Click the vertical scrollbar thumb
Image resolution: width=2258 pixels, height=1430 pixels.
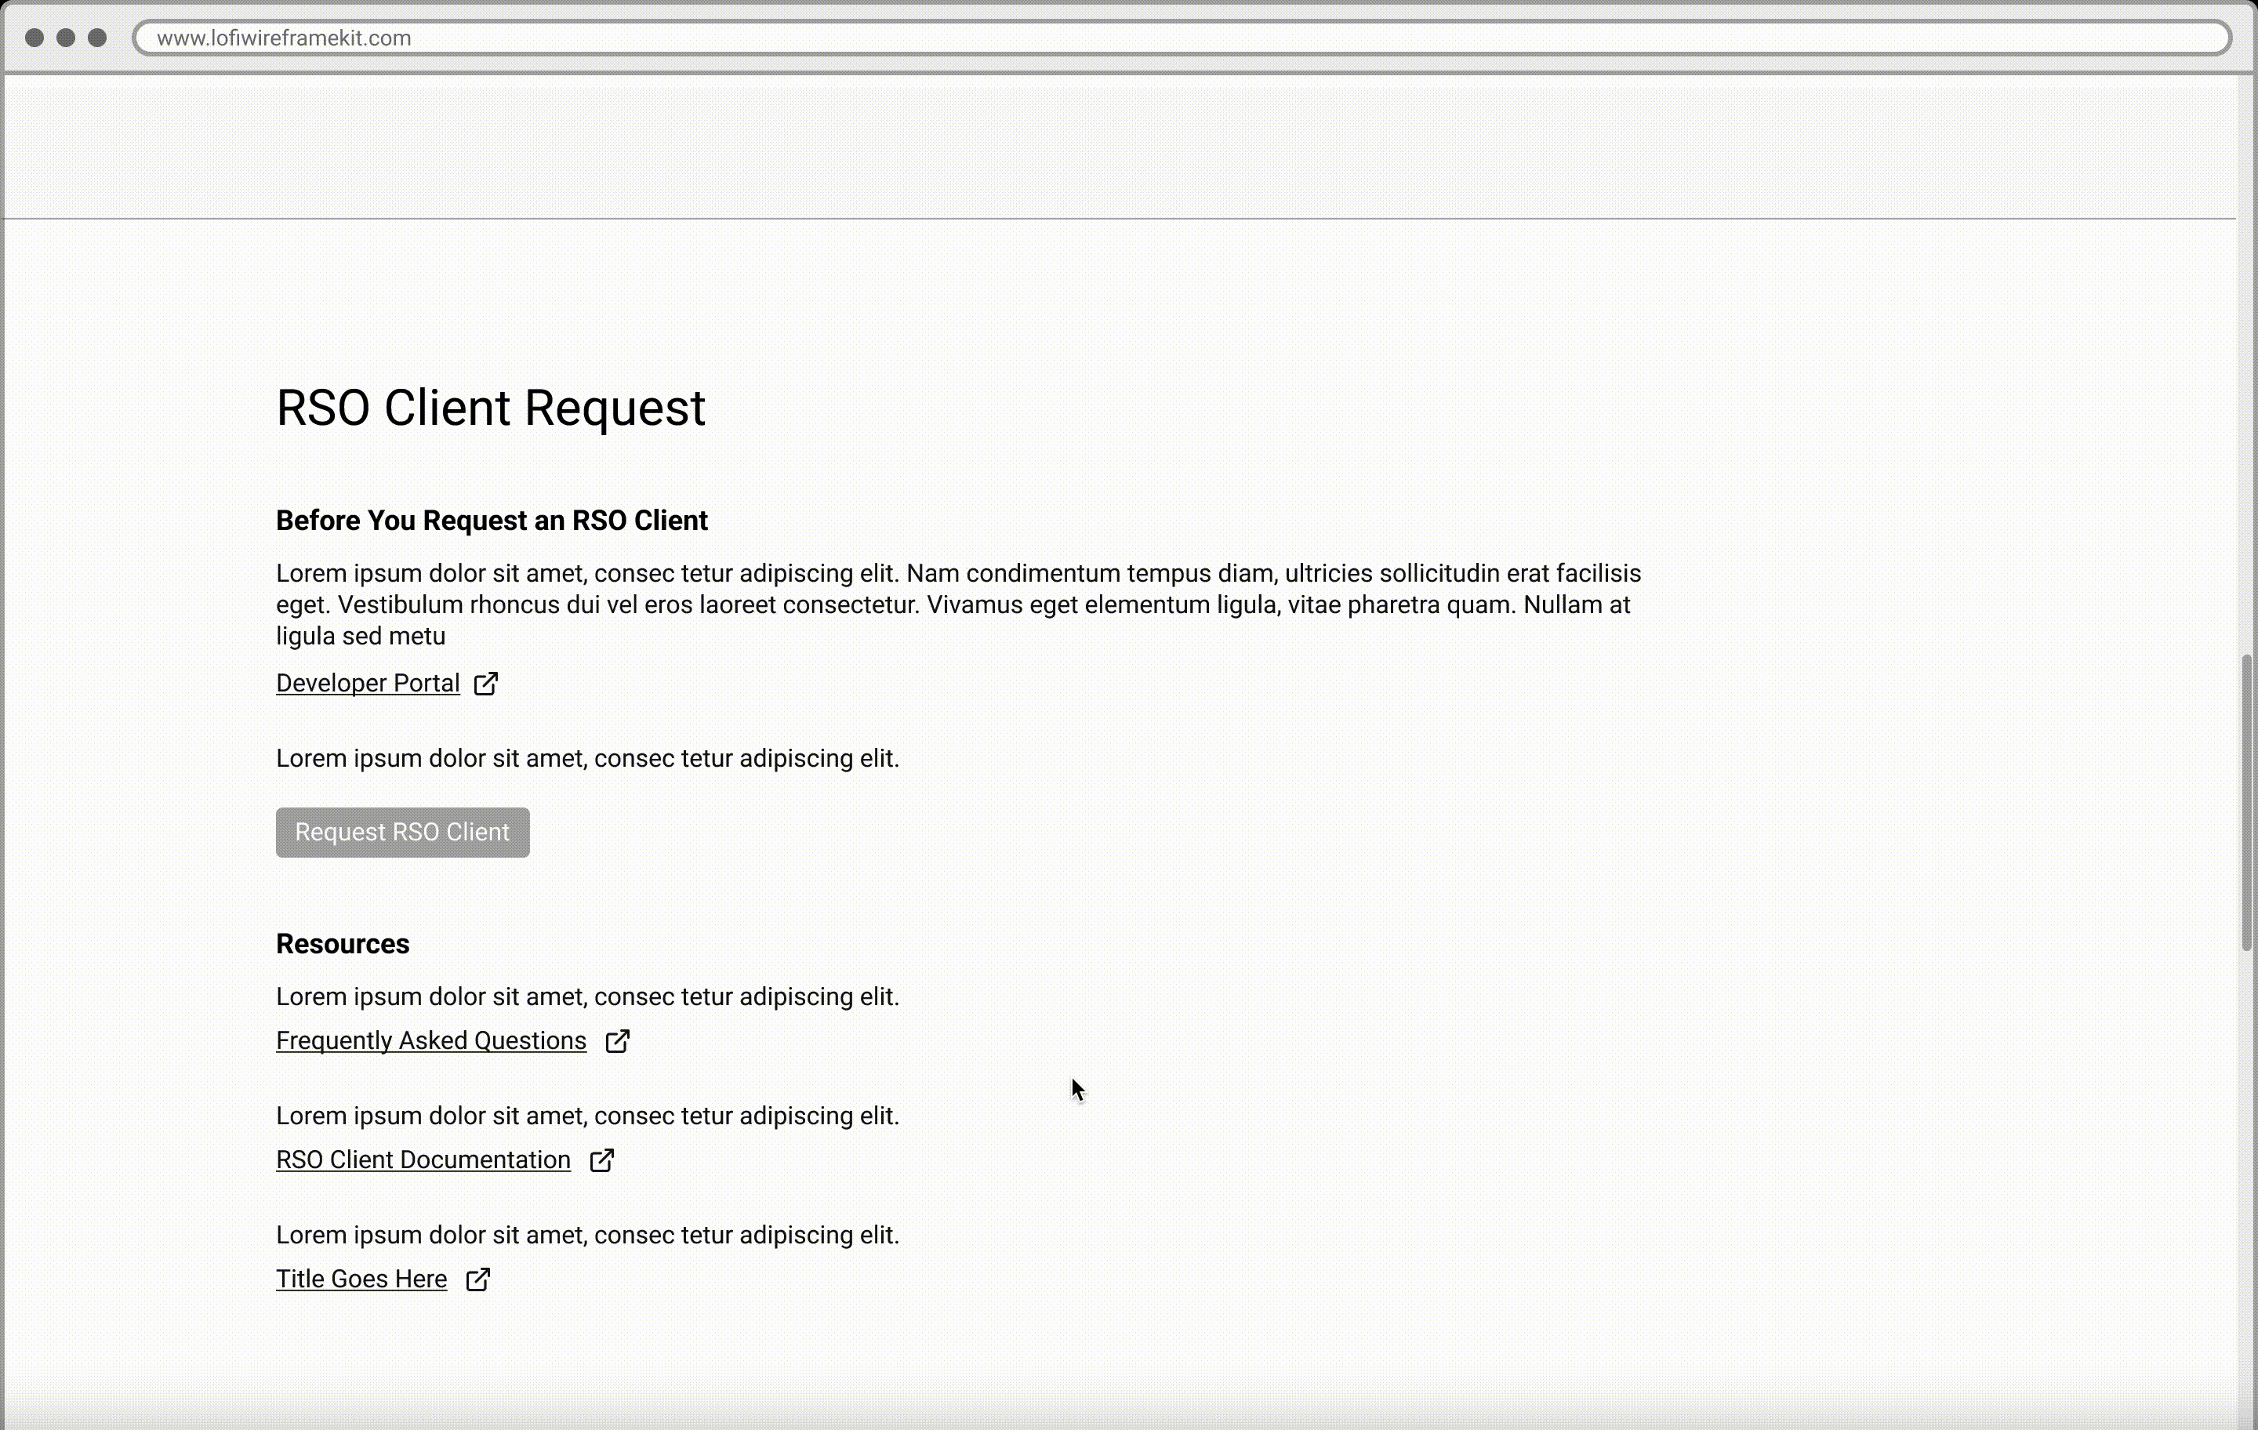pyautogui.click(x=2245, y=802)
